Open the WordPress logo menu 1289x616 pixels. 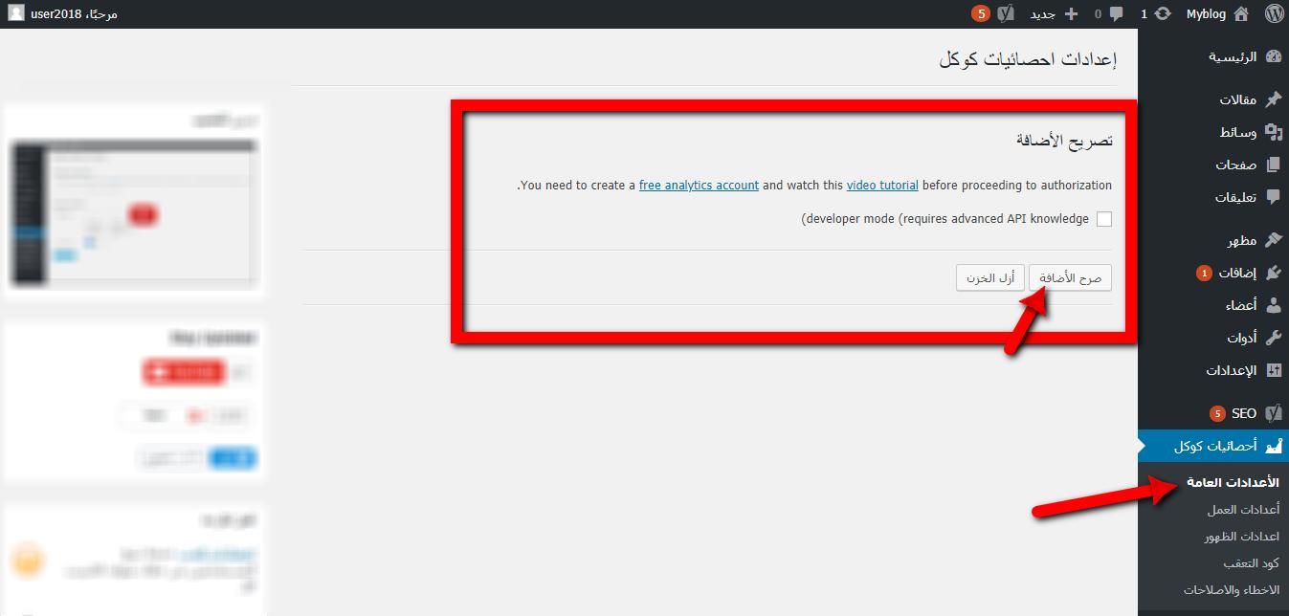tap(1274, 13)
